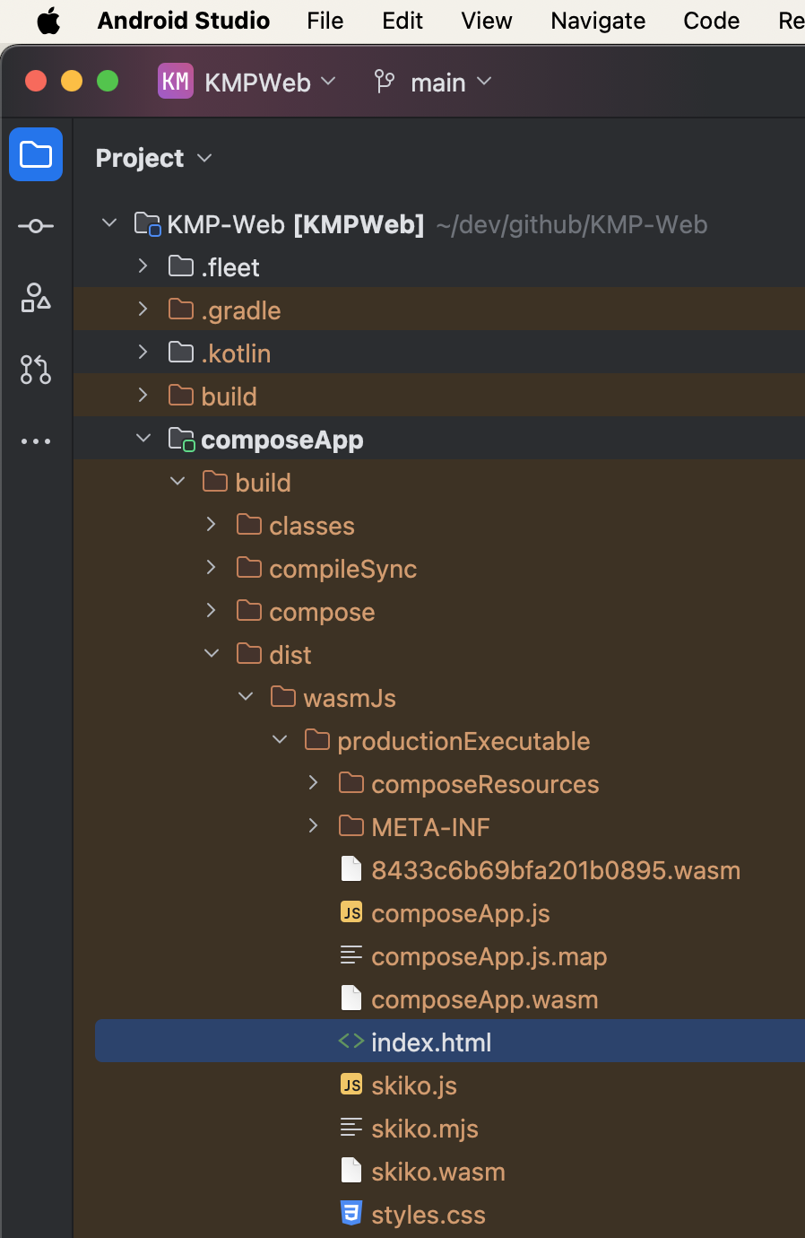Expand the top-level build folder
This screenshot has width=805, height=1238.
143,395
